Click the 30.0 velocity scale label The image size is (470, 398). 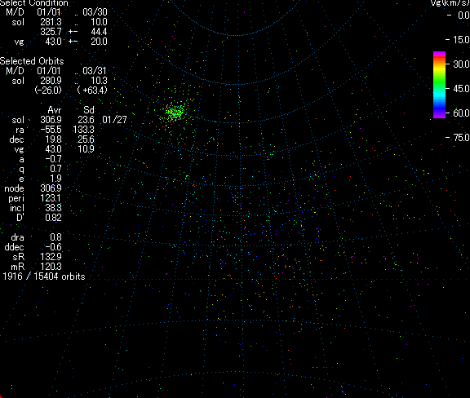[461, 64]
